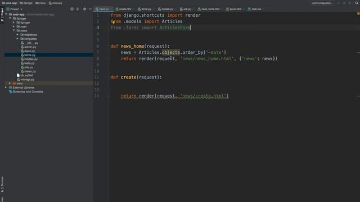The image size is (360, 202).
Task: Switch to the main.css editor tab
Action: coord(256,9)
